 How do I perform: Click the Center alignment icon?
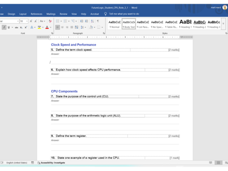62,27
